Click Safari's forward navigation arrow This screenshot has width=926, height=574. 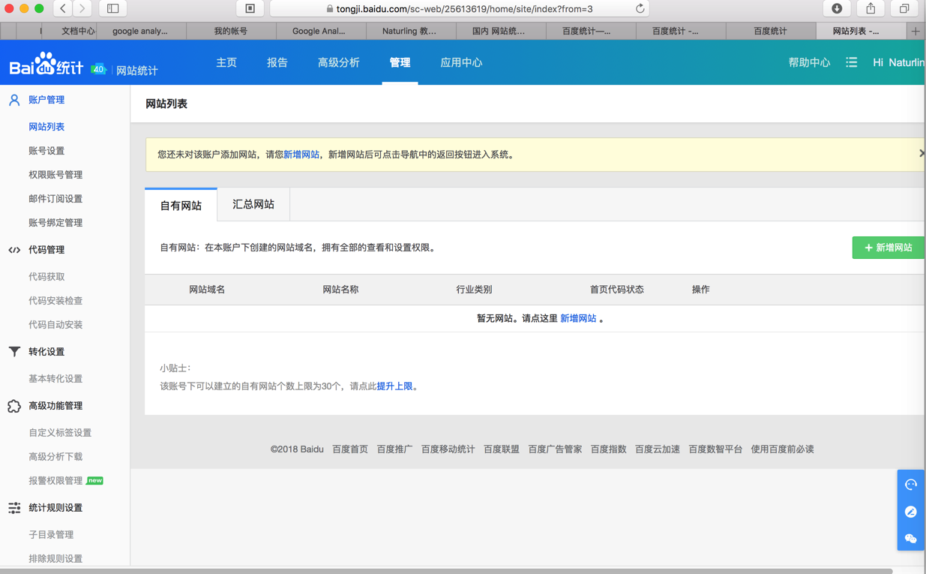point(82,8)
